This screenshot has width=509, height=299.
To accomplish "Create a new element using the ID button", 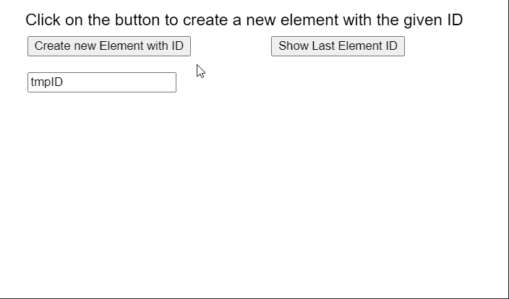I will click(x=109, y=46).
